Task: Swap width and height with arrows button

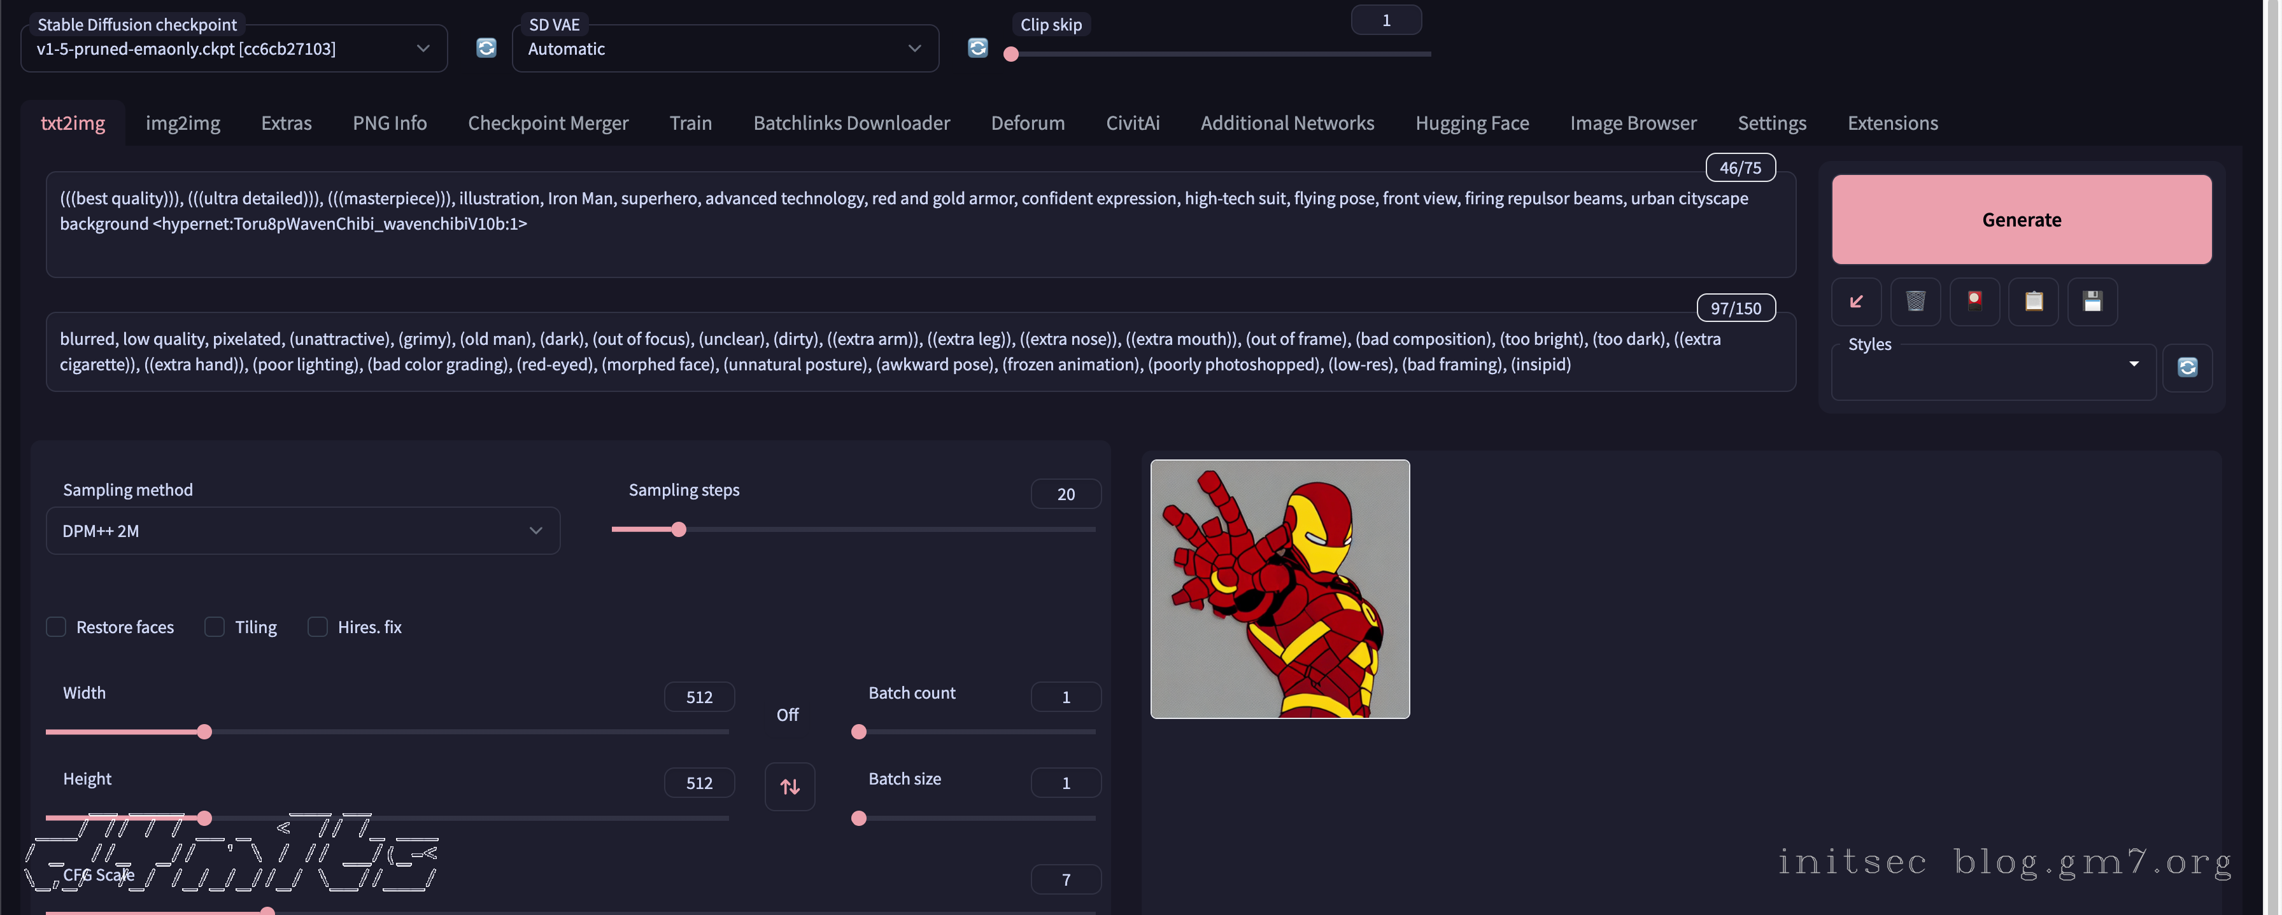Action: pyautogui.click(x=790, y=786)
